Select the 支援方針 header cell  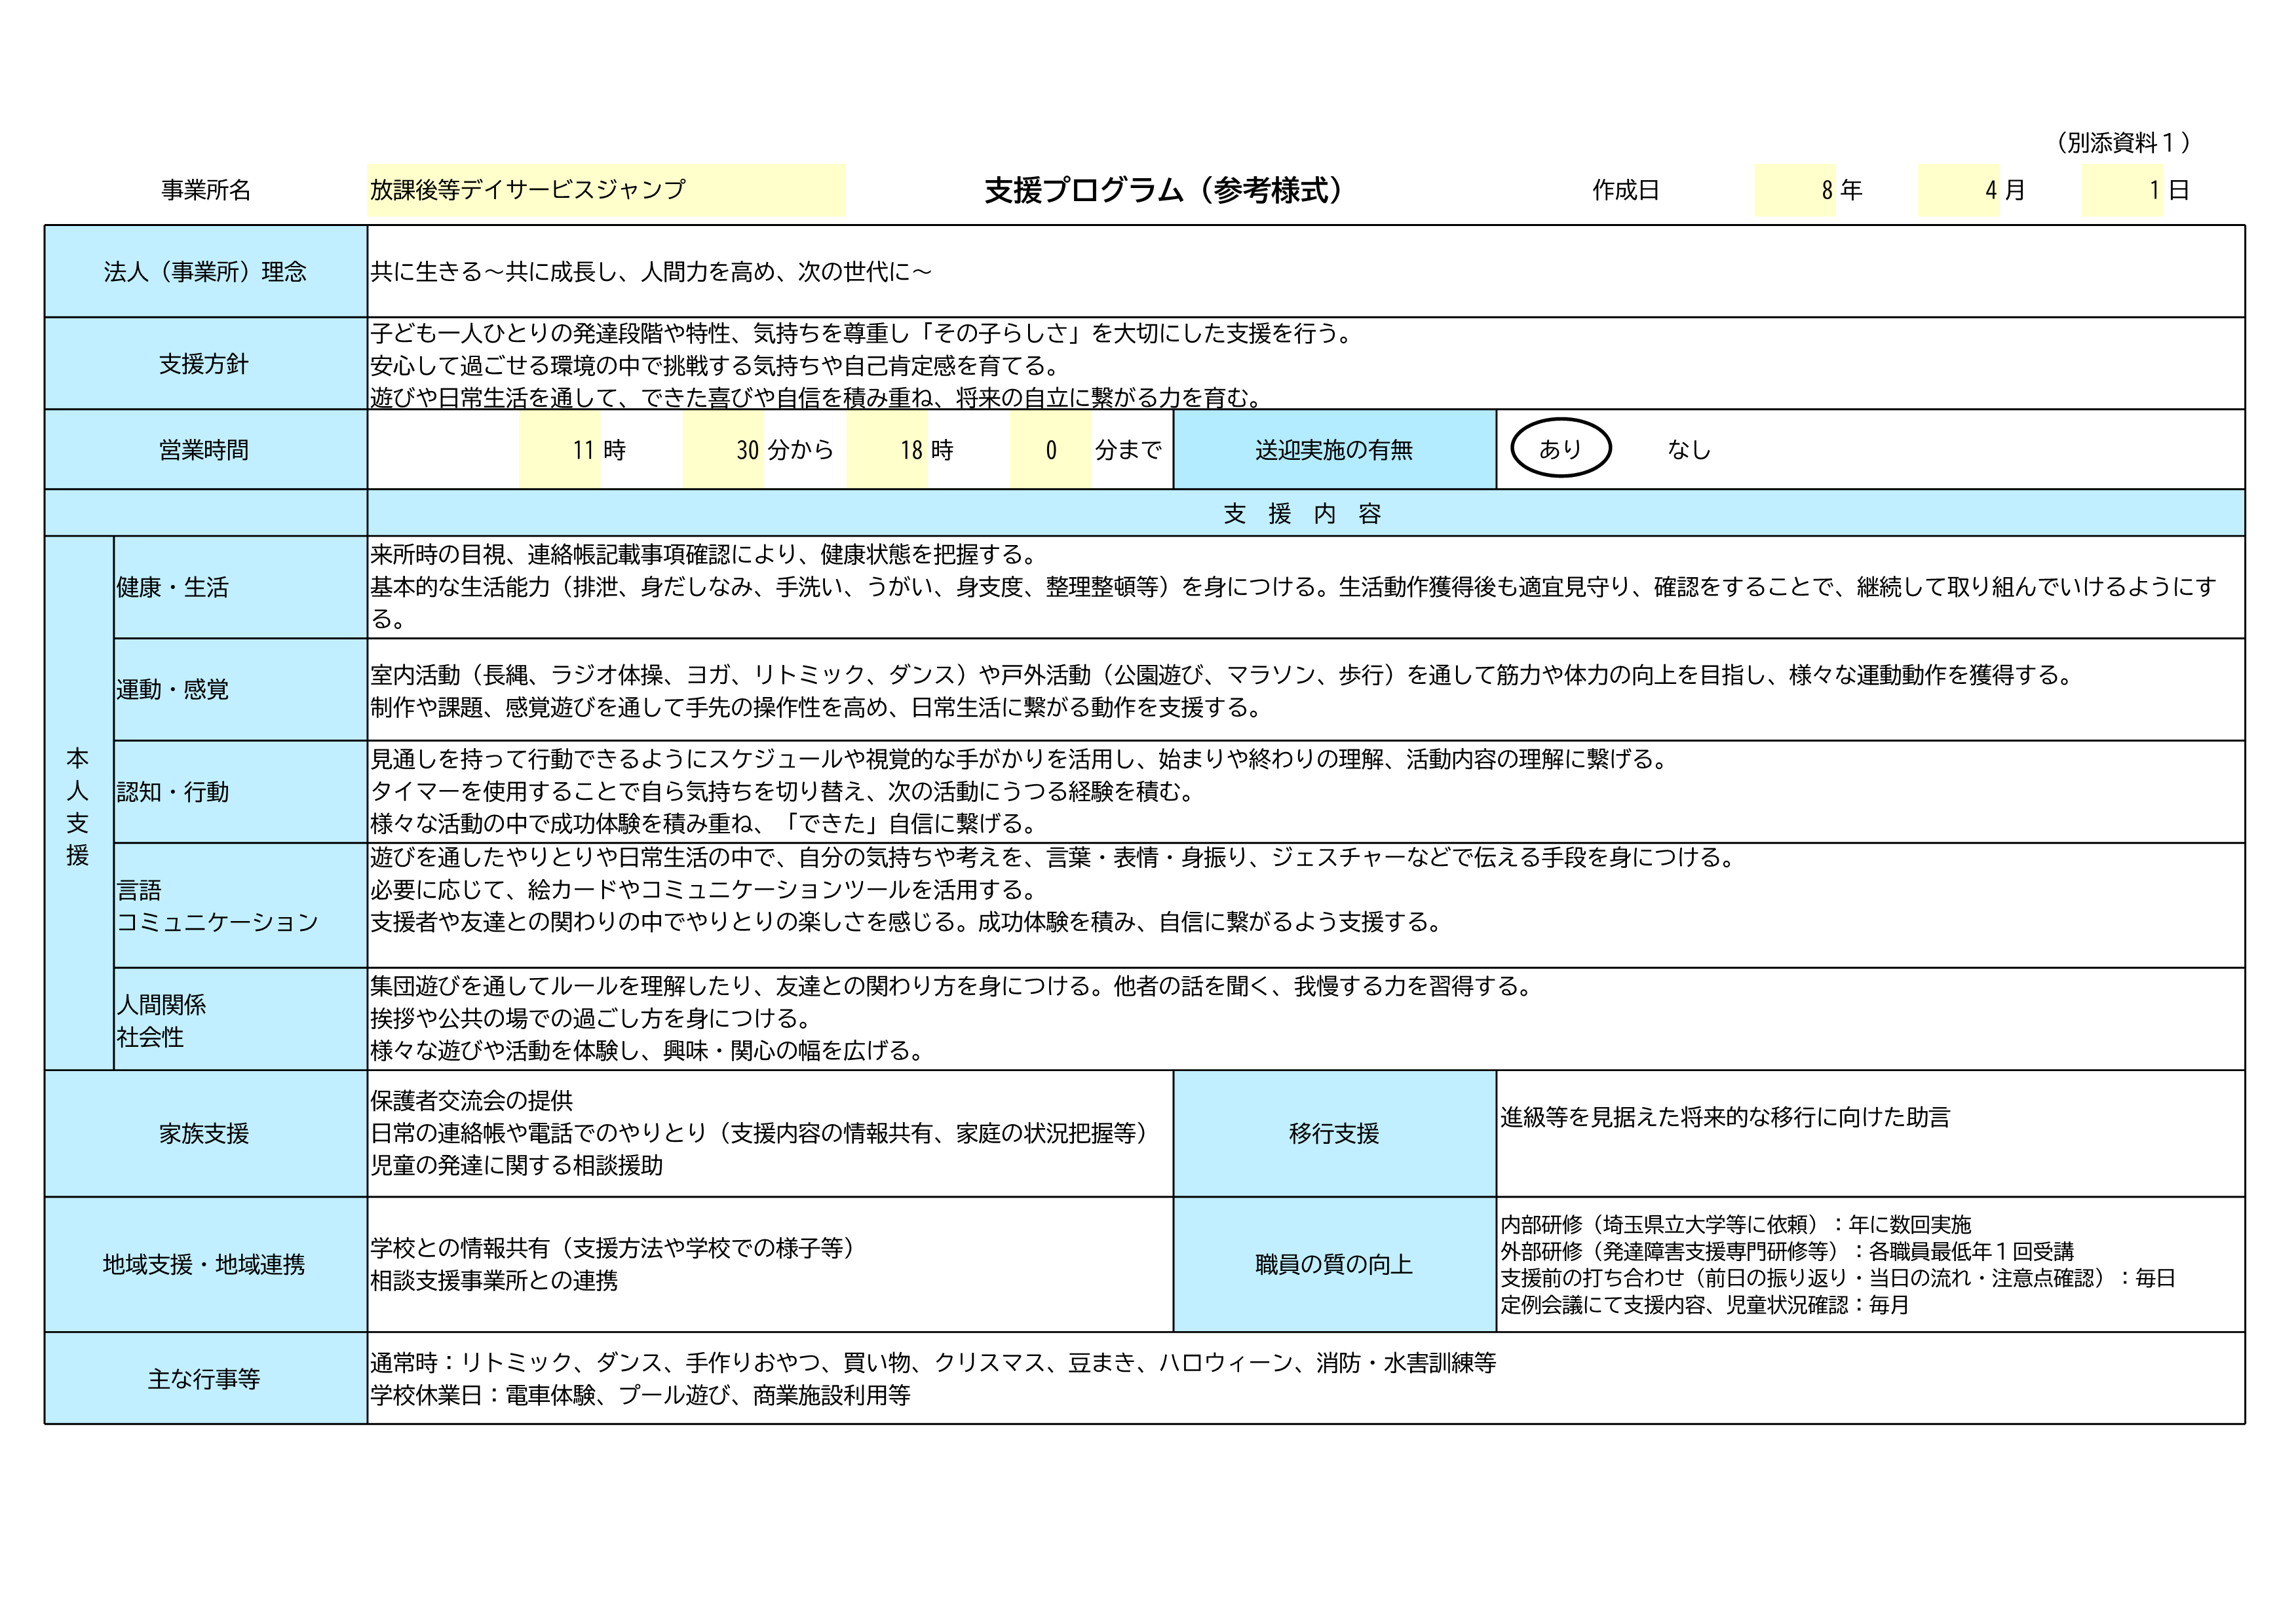coord(205,364)
